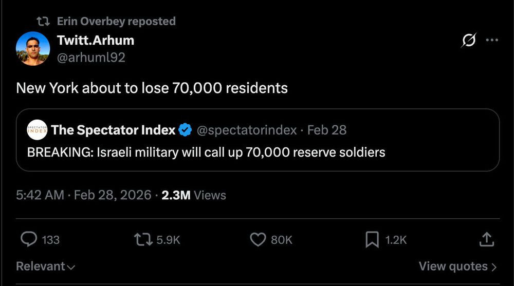Image resolution: width=514 pixels, height=286 pixels.
Task: Open the quoted Spectator Index tweet
Action: tap(257, 152)
